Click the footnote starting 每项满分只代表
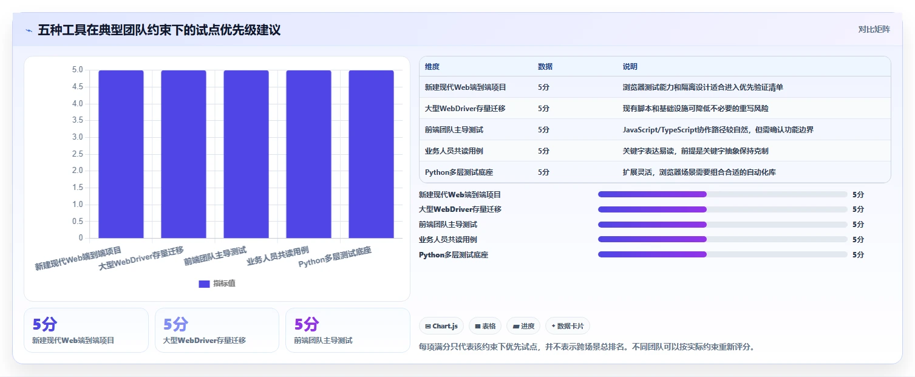The width and height of the screenshot is (915, 377). click(587, 347)
